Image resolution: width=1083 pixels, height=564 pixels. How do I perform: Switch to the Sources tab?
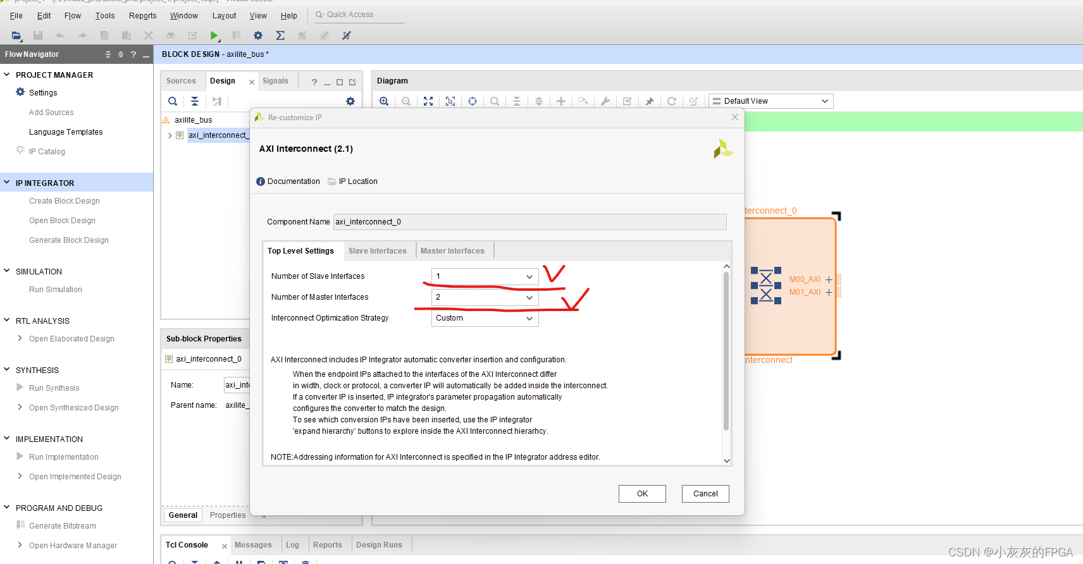pyautogui.click(x=181, y=81)
